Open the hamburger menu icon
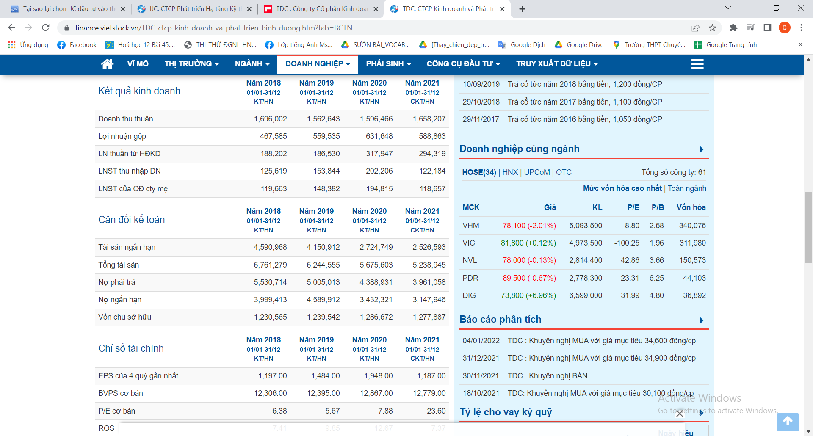The height and width of the screenshot is (436, 813). pos(697,64)
